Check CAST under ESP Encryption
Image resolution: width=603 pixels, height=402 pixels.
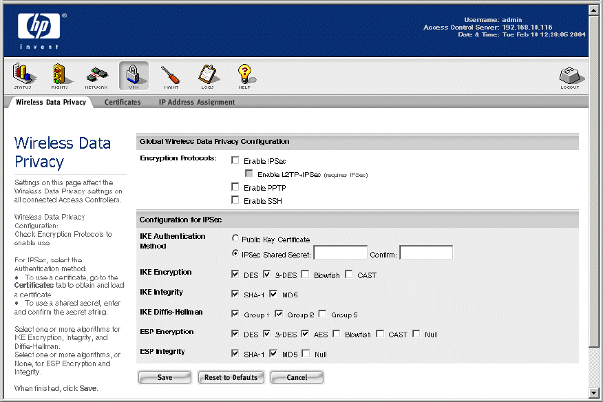click(380, 334)
